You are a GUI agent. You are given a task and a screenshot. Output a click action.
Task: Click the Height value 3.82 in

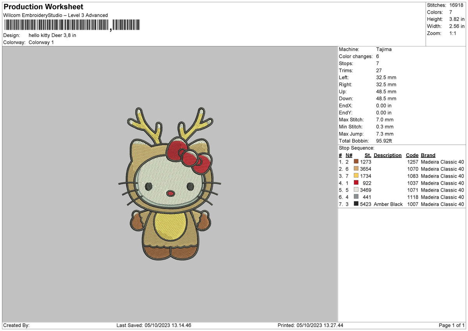(456, 19)
